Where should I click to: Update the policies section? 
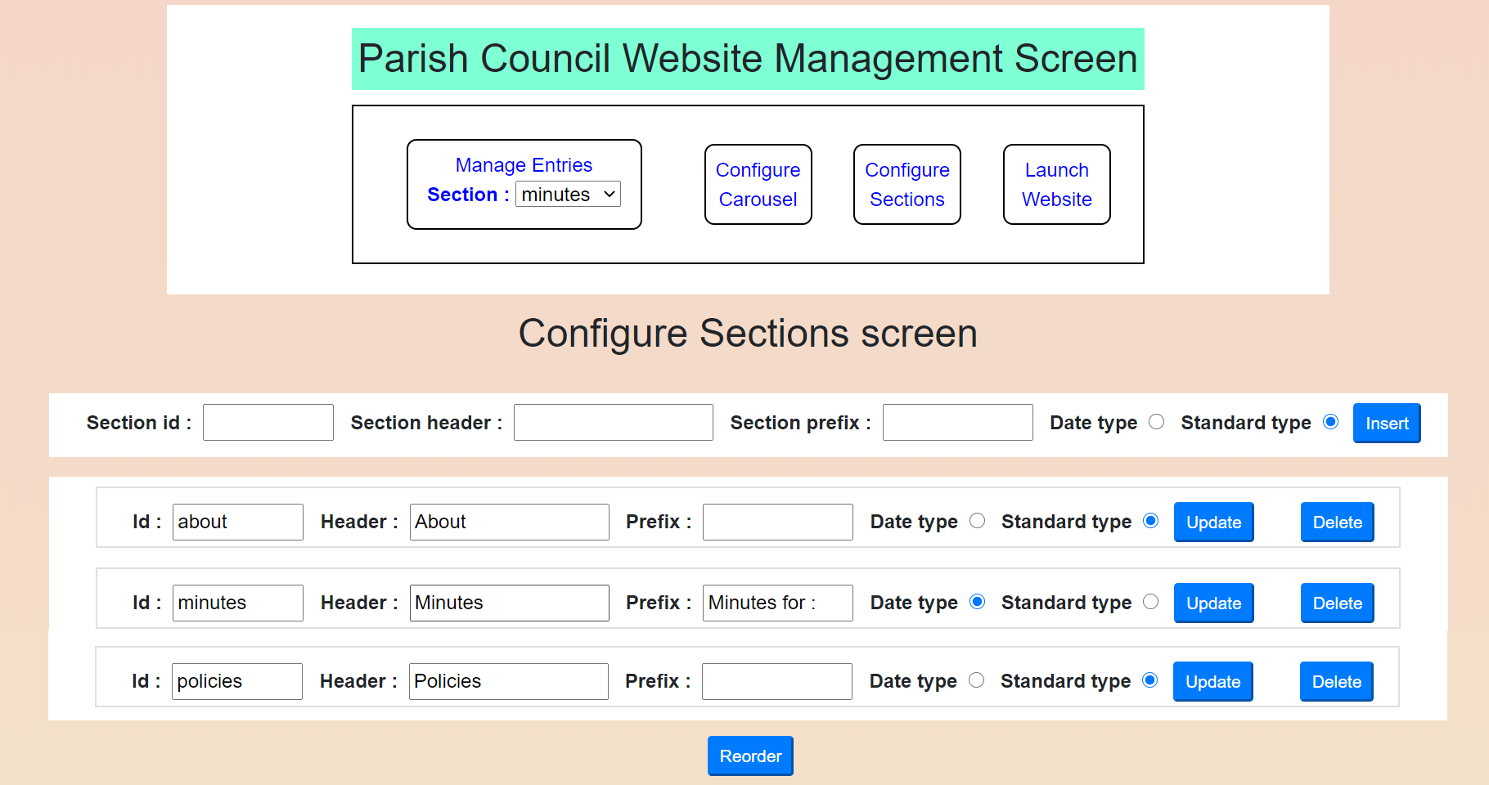(1212, 682)
